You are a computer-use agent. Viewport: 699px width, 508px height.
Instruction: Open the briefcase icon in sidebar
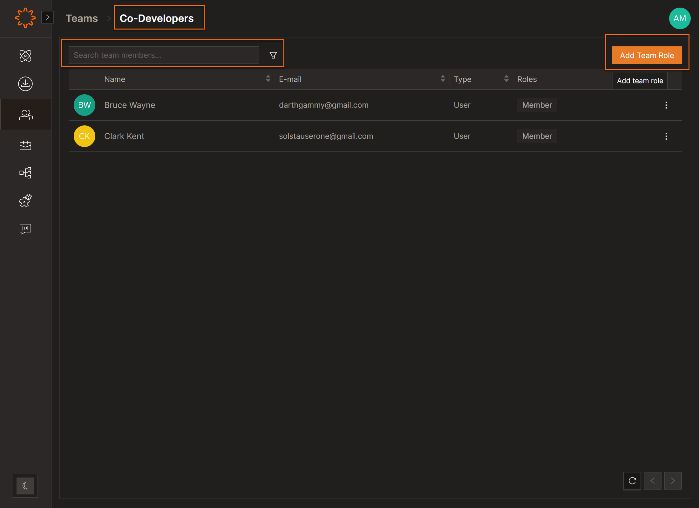click(x=25, y=145)
